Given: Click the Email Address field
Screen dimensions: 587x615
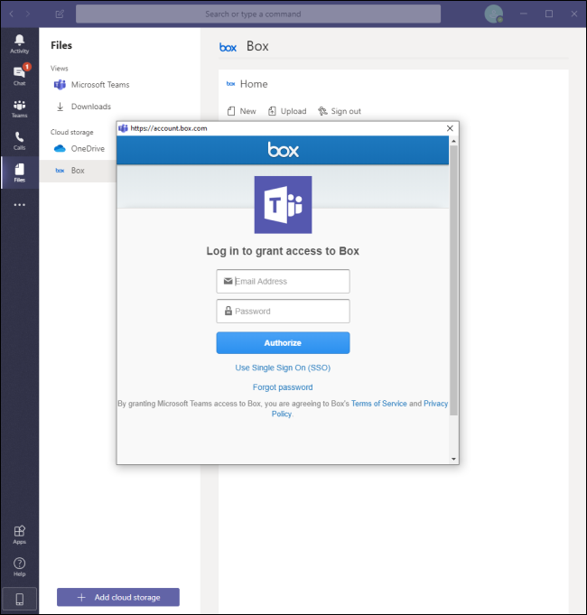Looking at the screenshot, I should (x=283, y=282).
